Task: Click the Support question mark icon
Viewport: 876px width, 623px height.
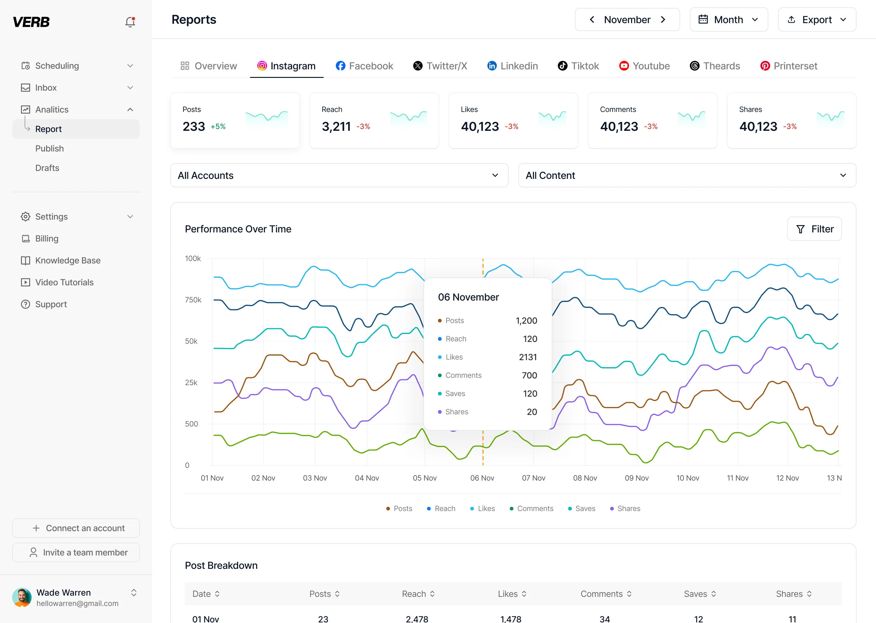Action: tap(25, 304)
